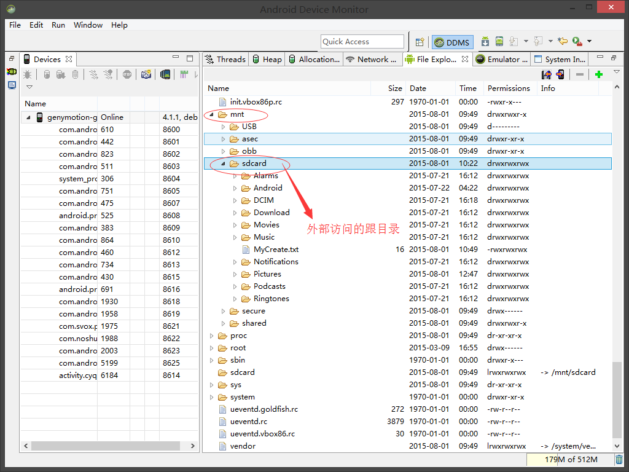Viewport: 629px width, 472px height.
Task: Click the Start Method Profiling icon
Action: pos(108,74)
